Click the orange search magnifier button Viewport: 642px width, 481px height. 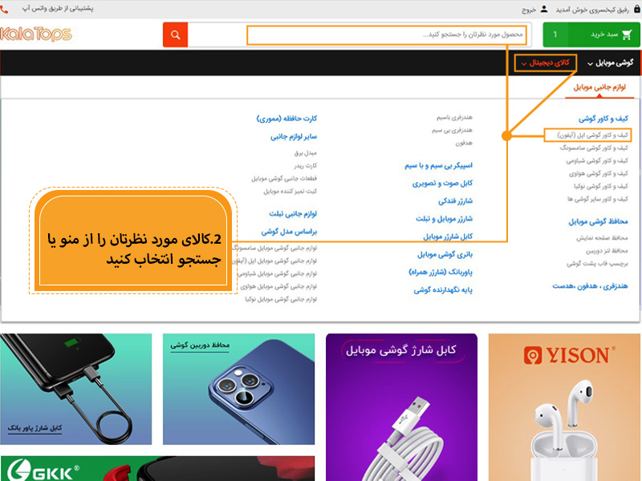tap(175, 35)
